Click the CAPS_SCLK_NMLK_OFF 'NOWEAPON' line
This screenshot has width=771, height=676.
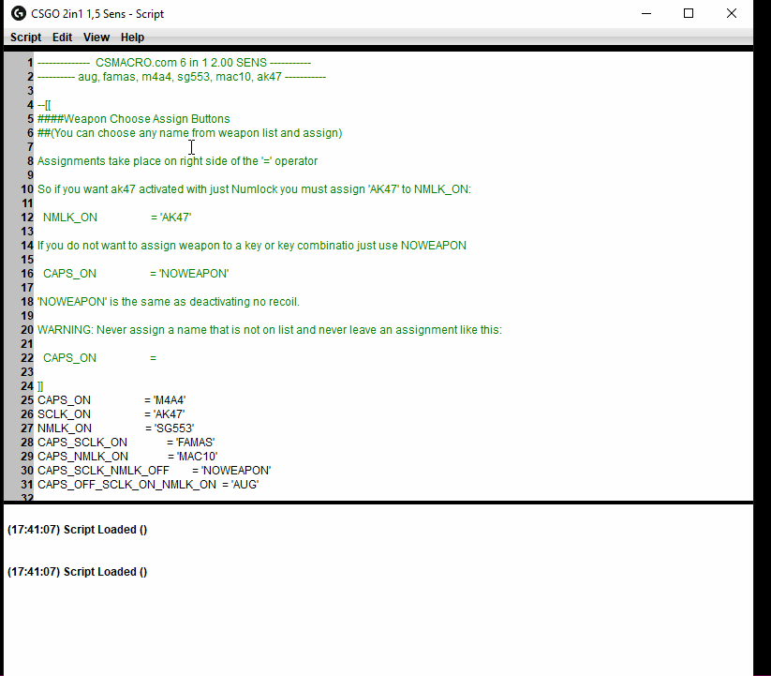(x=154, y=471)
